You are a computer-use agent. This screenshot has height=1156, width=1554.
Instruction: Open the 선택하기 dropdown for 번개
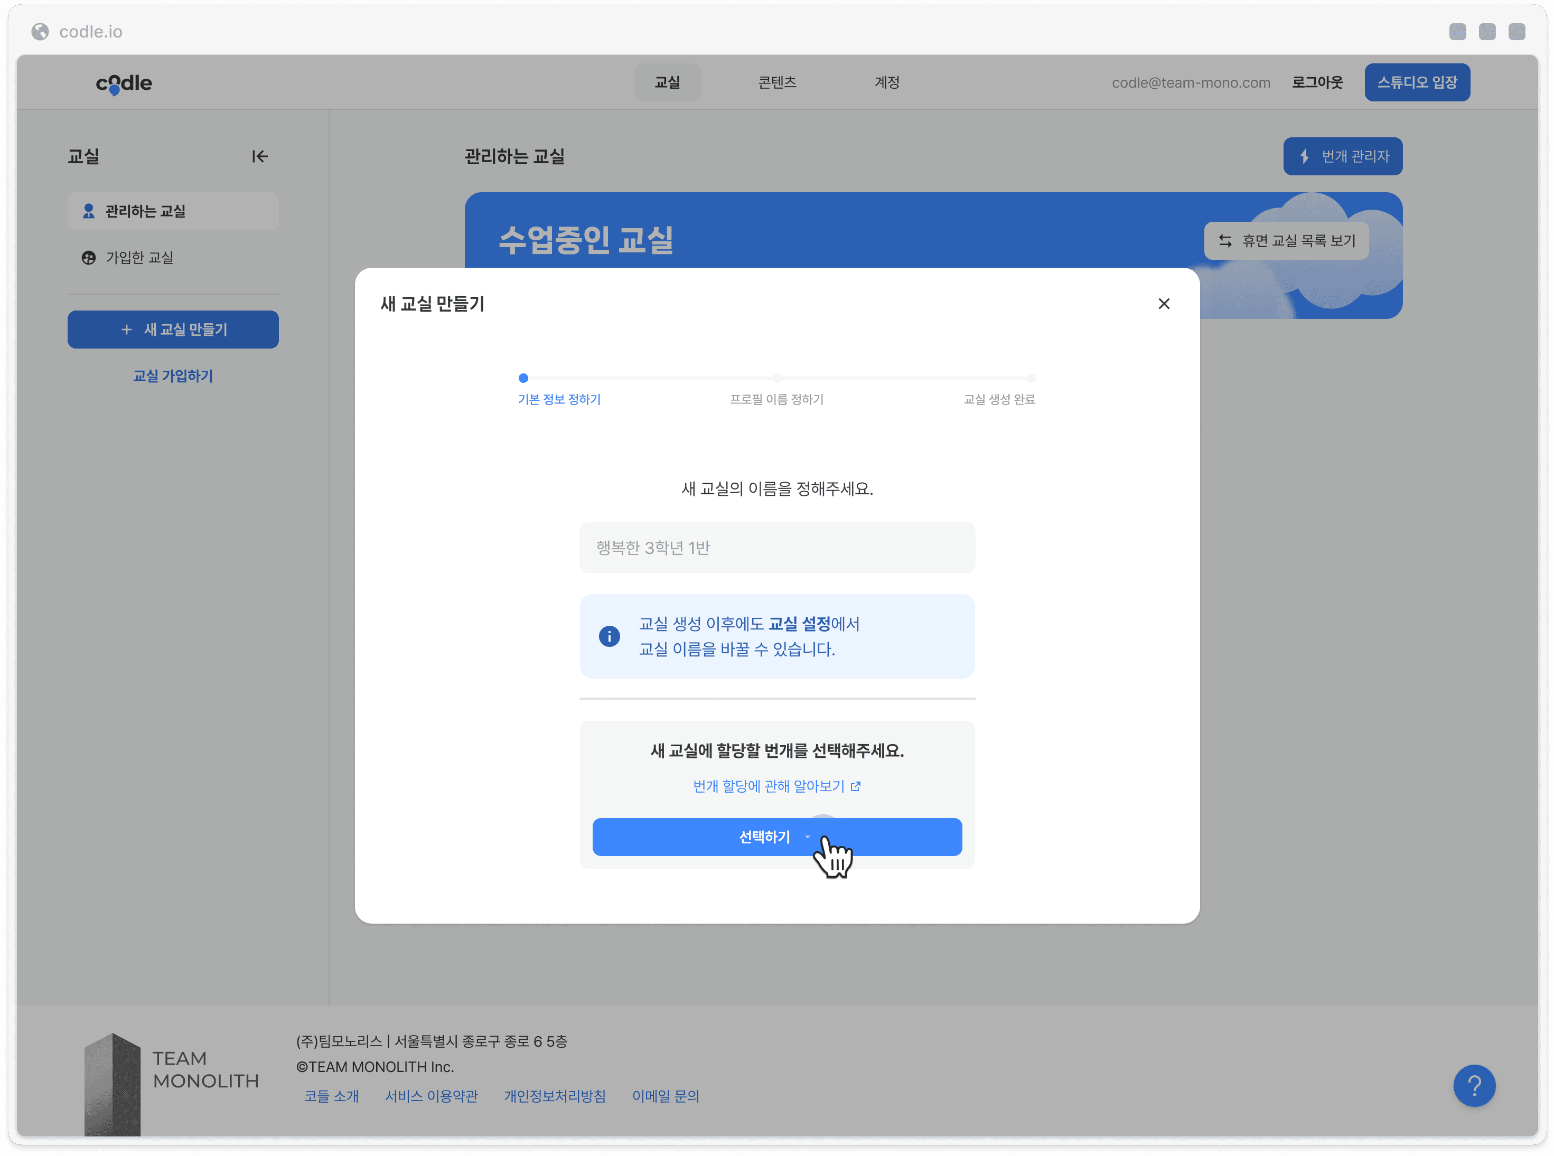tap(777, 837)
